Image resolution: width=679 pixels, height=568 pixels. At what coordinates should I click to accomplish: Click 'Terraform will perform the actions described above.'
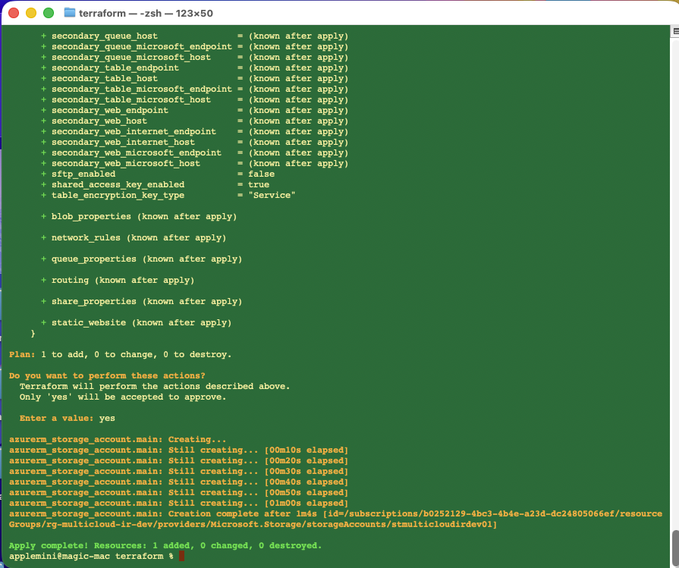tap(155, 386)
